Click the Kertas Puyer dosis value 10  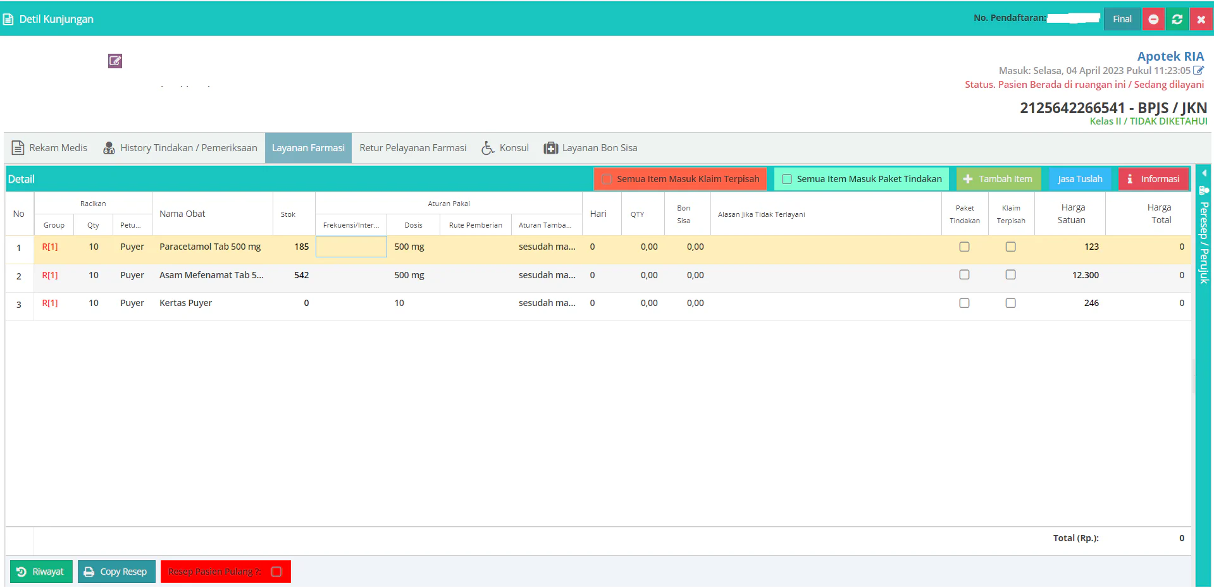(399, 303)
